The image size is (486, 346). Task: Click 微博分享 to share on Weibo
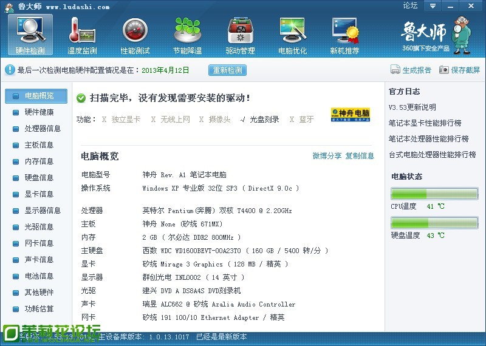coord(327,156)
